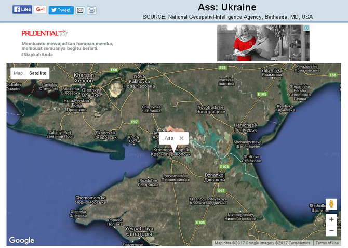Click the Facebook Like button
This screenshot has height=248, width=348.
(x=22, y=9)
